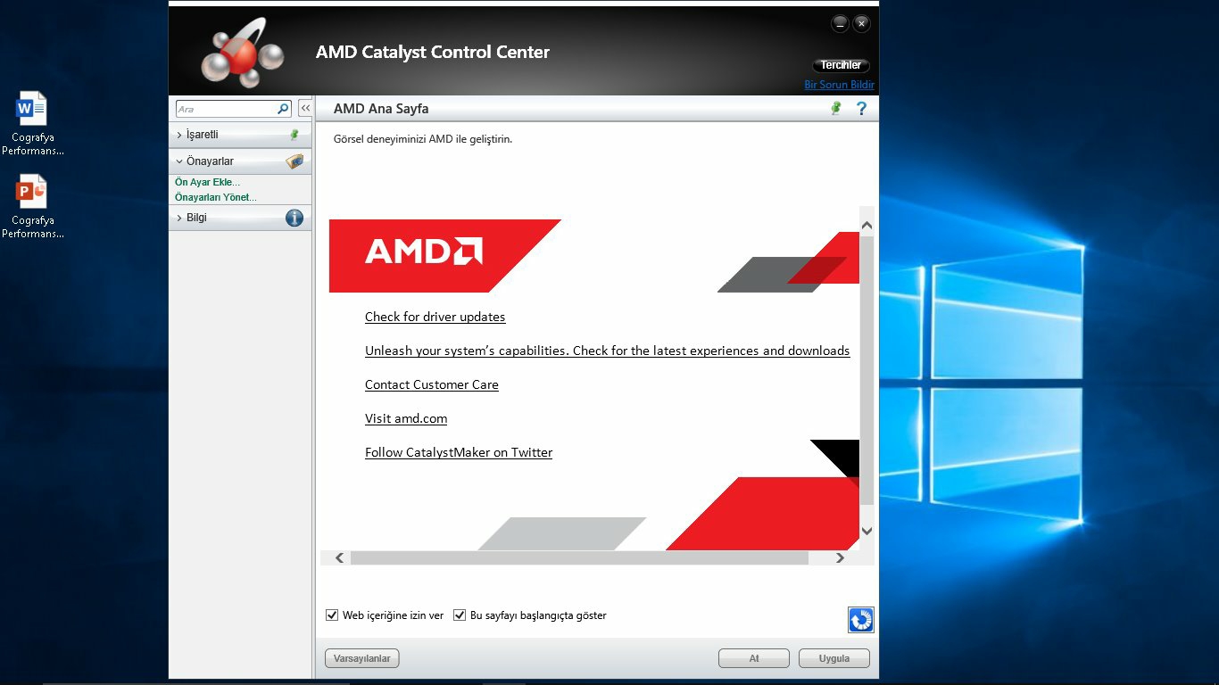Viewport: 1219px width, 685px height.
Task: Click the horizontal scrollbar left arrow
Action: click(339, 557)
